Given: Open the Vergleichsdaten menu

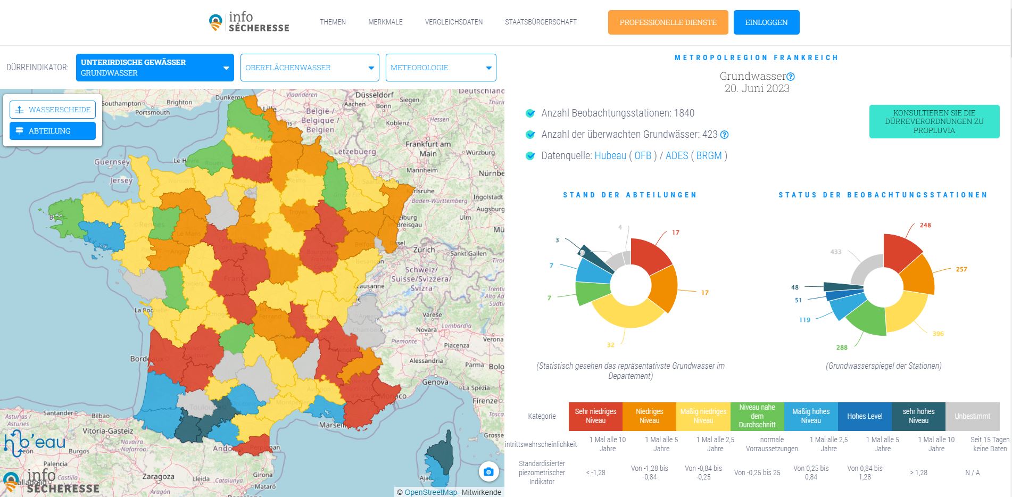Looking at the screenshot, I should (453, 22).
